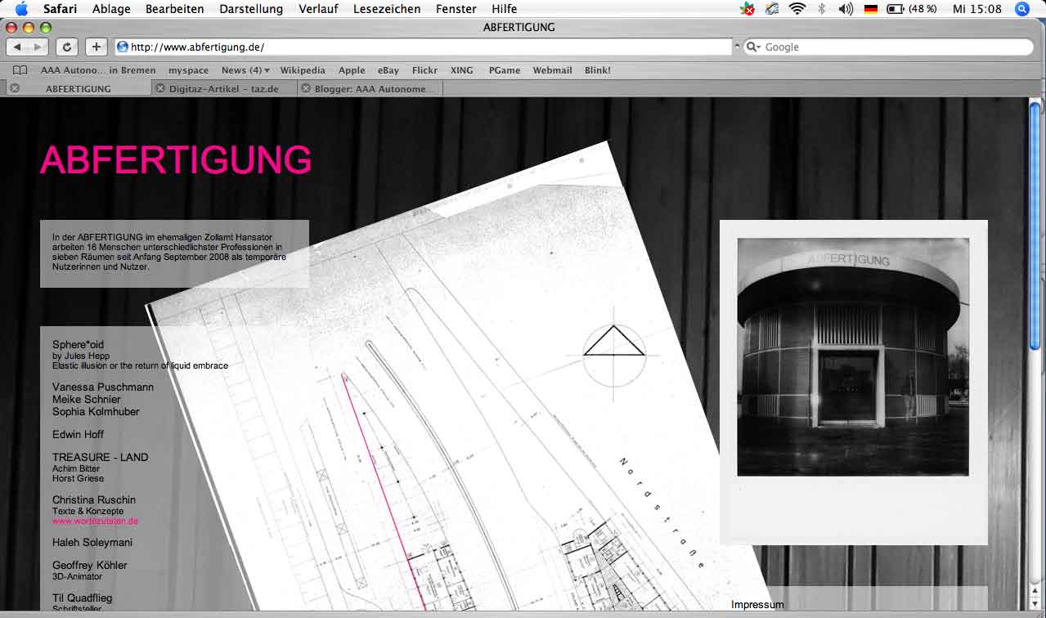Image resolution: width=1046 pixels, height=618 pixels.
Task: Open the XING bookmark
Action: [x=462, y=70]
